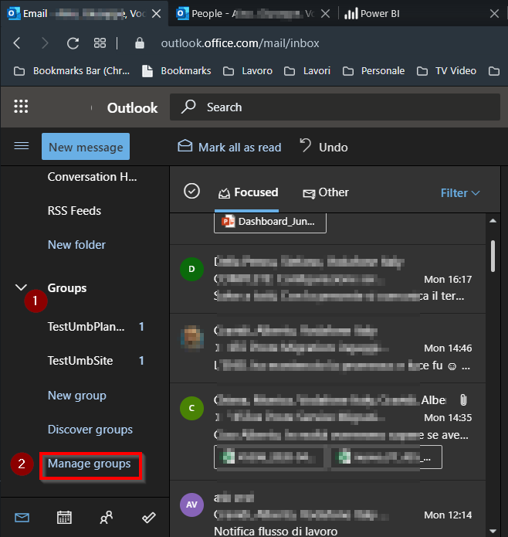
Task: Switch to the Other inbox tab
Action: coord(326,192)
